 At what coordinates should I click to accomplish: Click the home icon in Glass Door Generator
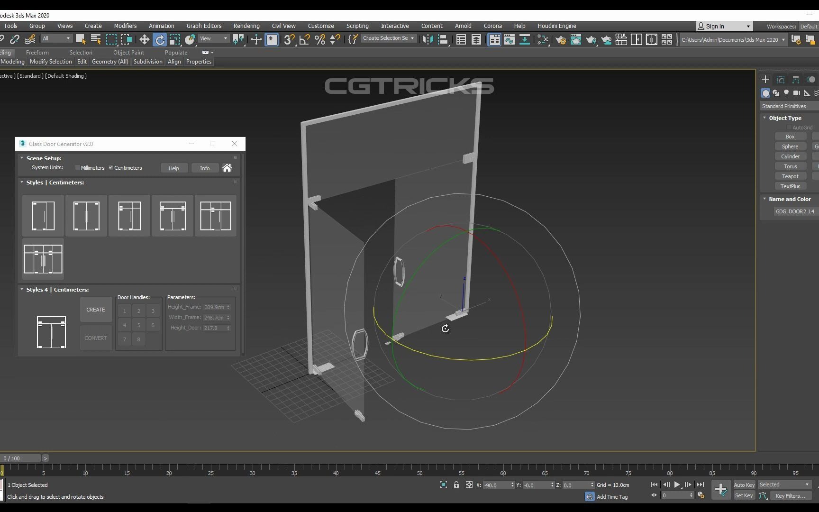click(x=227, y=168)
